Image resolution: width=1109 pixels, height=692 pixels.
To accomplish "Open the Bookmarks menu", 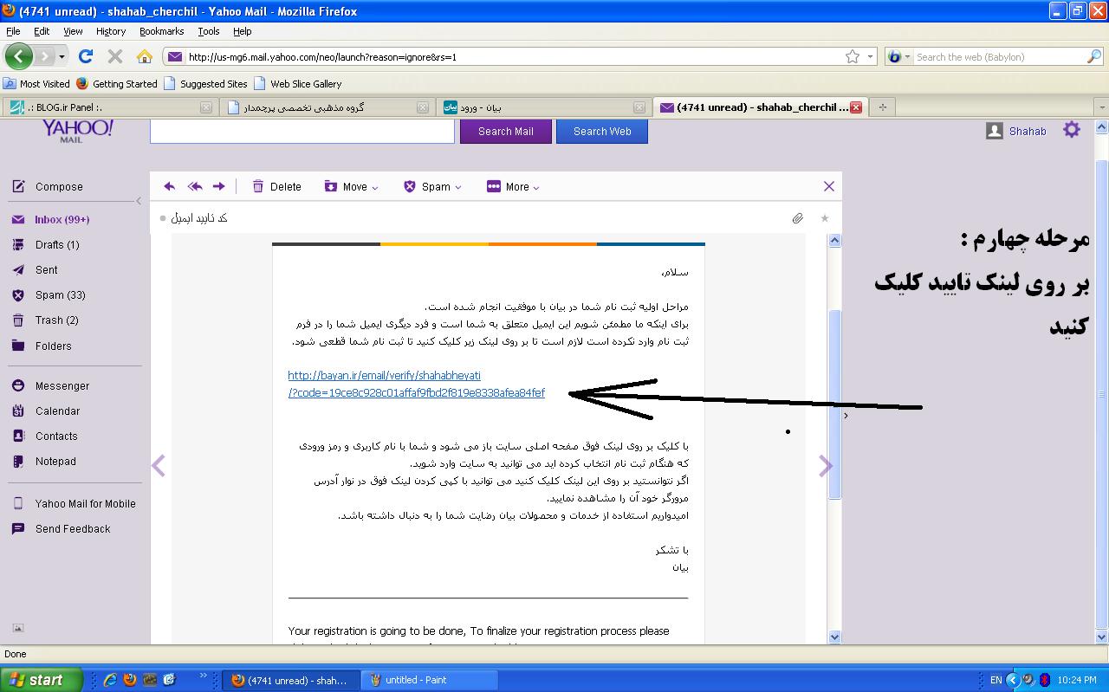I will (162, 31).
